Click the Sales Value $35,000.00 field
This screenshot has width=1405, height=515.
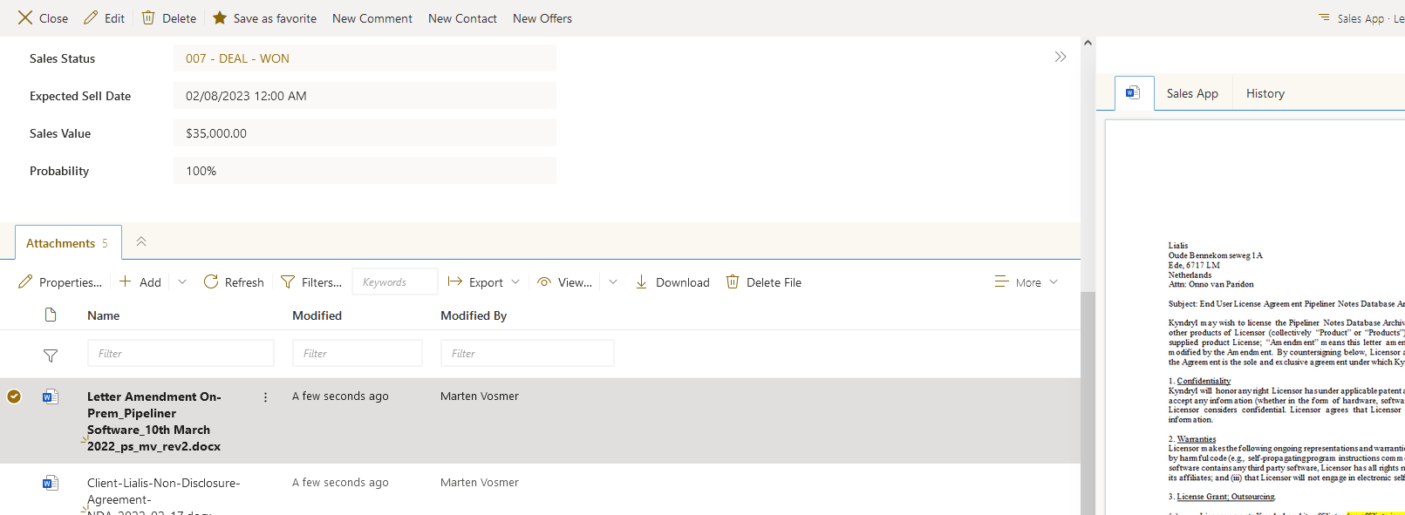(365, 133)
